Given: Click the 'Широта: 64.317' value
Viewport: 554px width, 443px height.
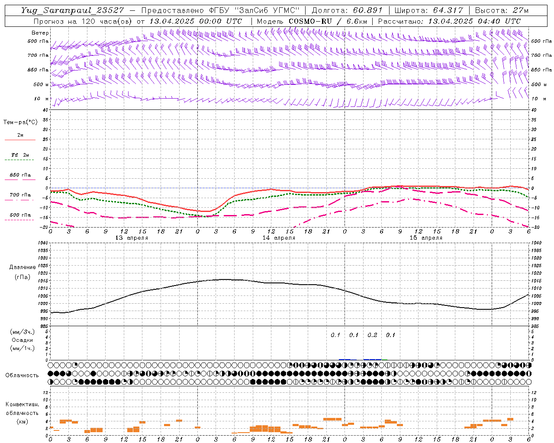Looking at the screenshot, I should tap(428, 10).
